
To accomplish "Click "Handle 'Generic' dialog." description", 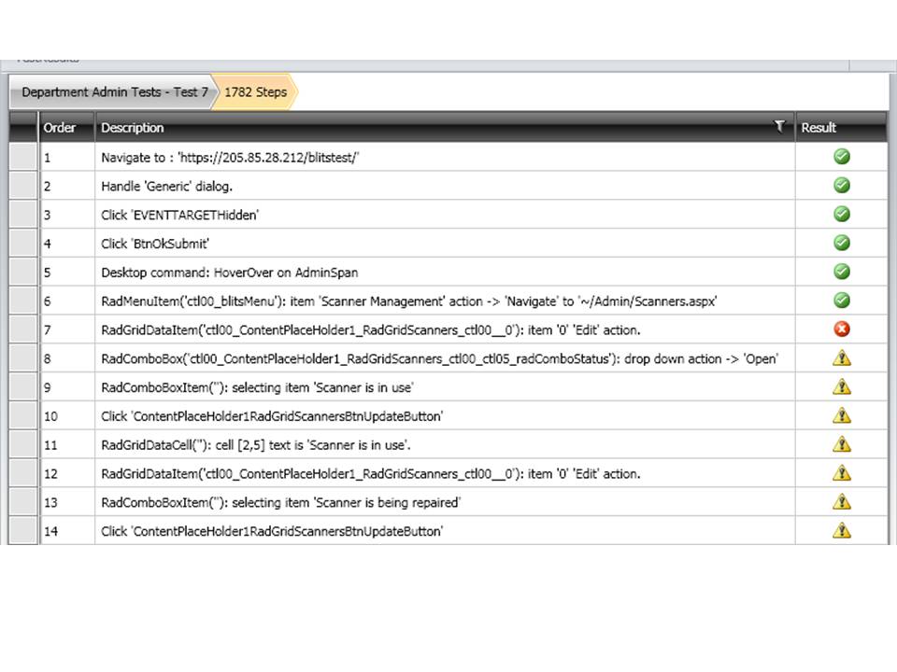I will 167,187.
